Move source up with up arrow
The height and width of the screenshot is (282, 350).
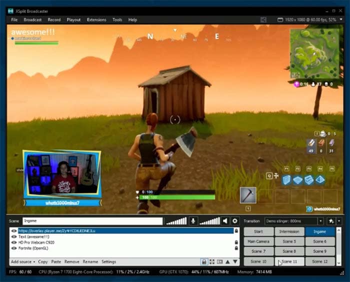point(227,261)
